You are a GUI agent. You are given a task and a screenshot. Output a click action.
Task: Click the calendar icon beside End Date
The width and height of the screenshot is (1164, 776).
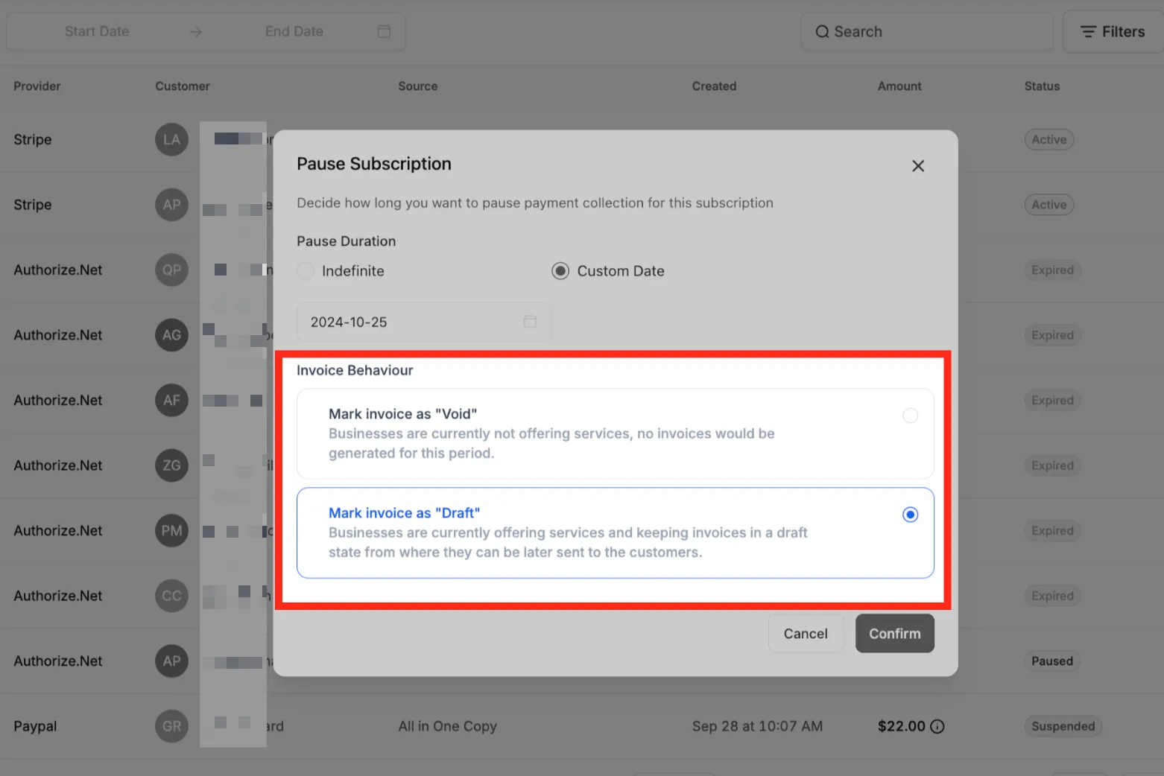(x=384, y=31)
